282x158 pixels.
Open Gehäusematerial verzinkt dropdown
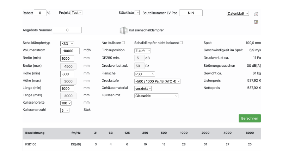(143, 88)
